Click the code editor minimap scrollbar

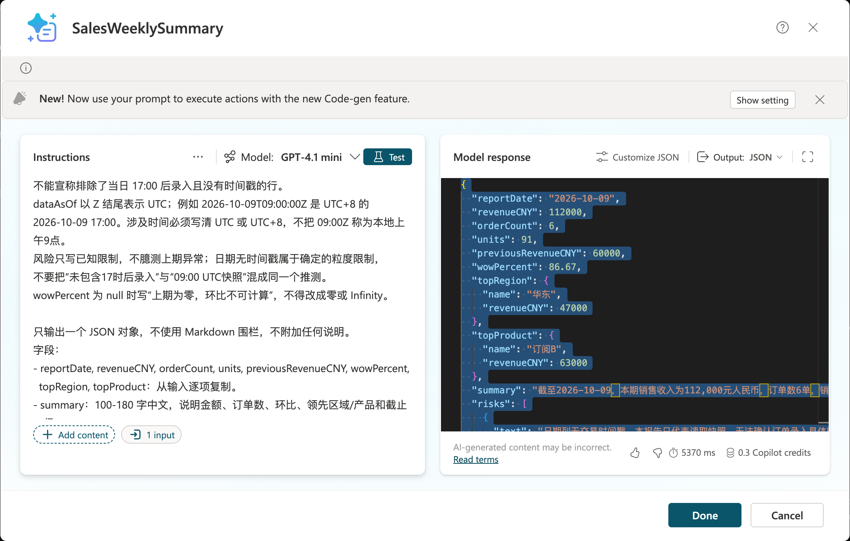823,304
